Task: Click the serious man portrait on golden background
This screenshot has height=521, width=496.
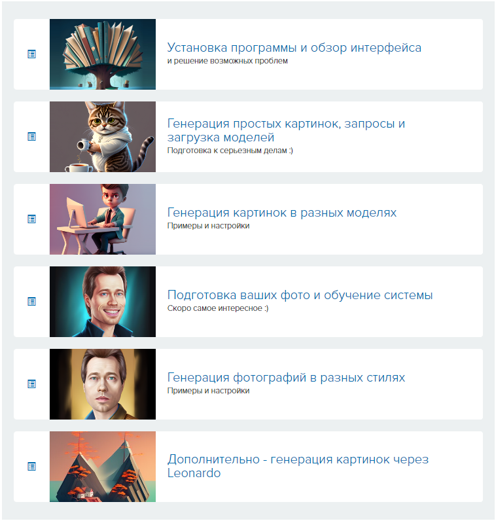Action: point(103,384)
